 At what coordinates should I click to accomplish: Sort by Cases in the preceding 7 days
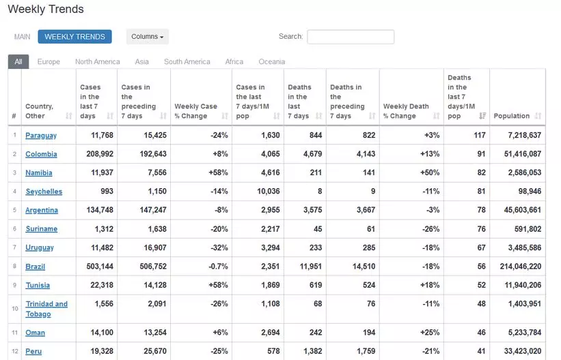click(164, 116)
